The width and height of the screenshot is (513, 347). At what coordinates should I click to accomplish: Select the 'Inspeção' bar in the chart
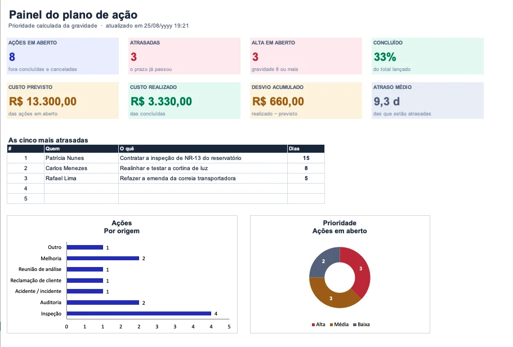tap(139, 314)
